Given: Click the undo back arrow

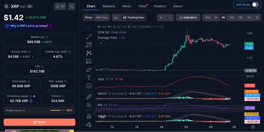Looking at the screenshot, I should pyautogui.click(x=161, y=18).
